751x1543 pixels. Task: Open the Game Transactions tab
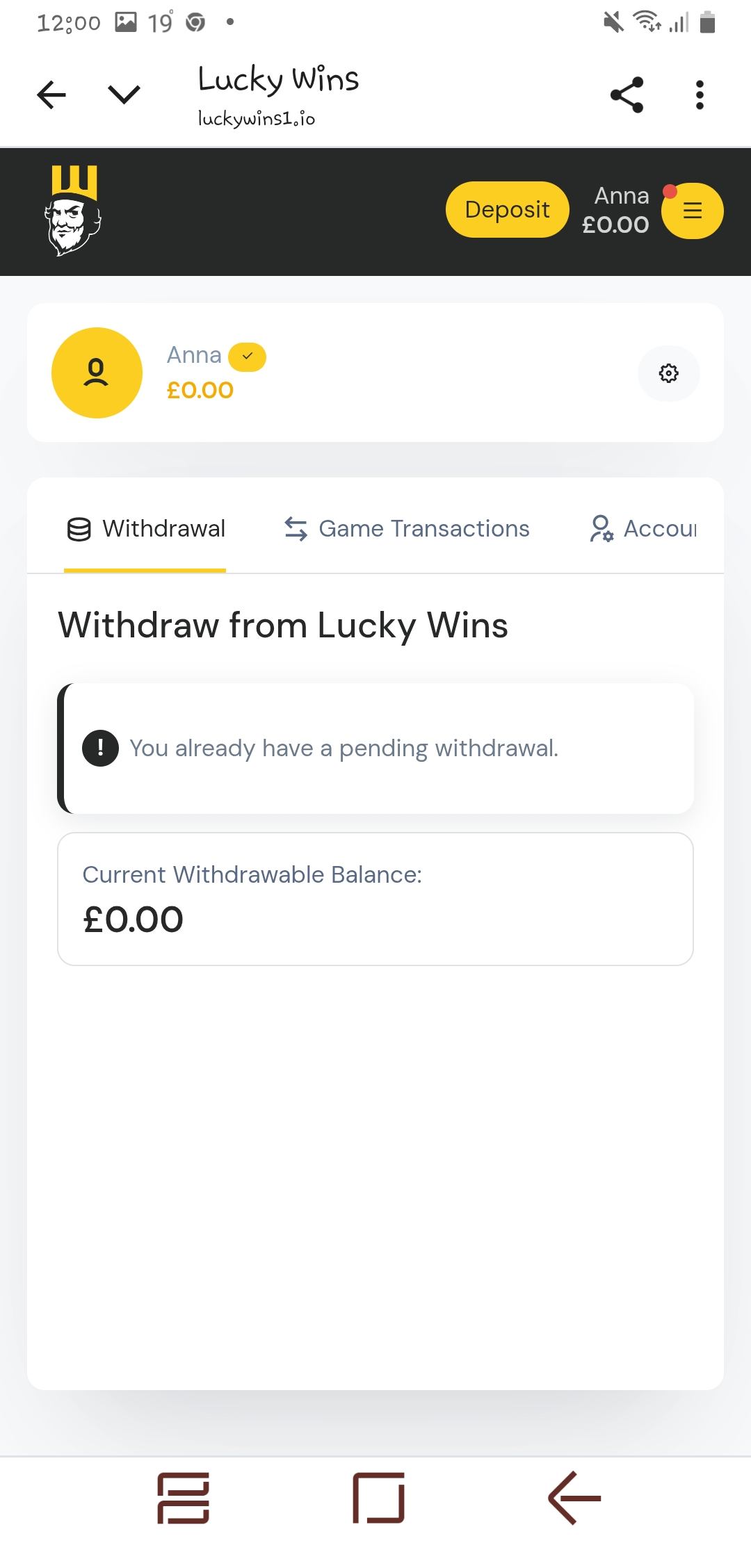pos(407,529)
